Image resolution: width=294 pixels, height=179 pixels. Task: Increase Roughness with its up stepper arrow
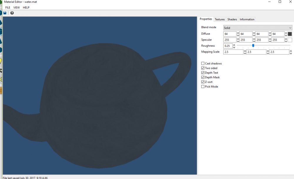234,45
